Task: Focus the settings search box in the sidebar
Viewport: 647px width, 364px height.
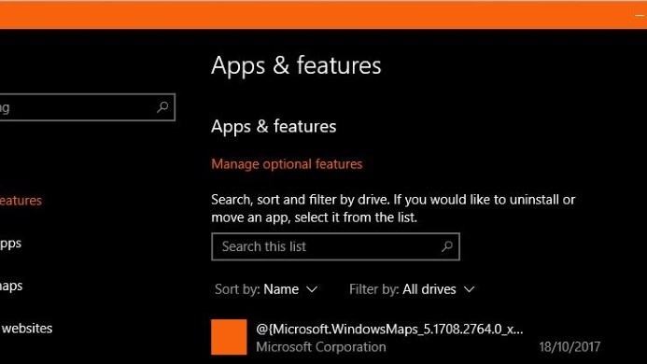Action: click(87, 107)
